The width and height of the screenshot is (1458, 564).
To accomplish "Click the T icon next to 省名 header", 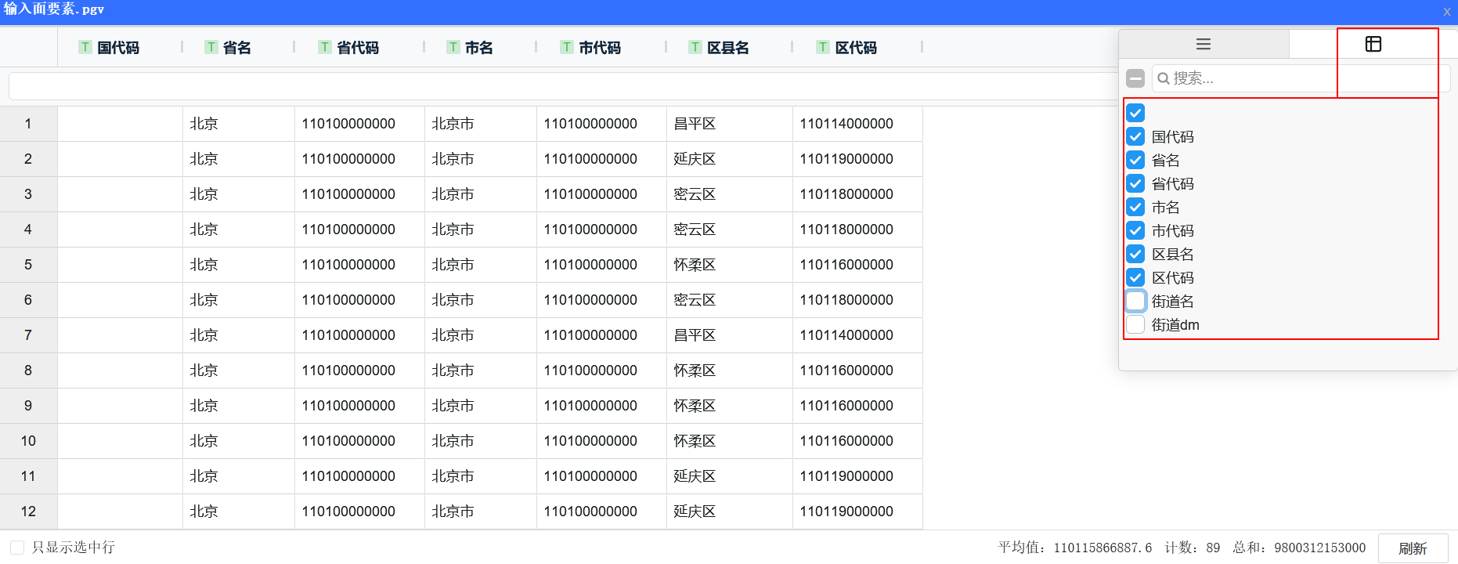I will [x=211, y=47].
